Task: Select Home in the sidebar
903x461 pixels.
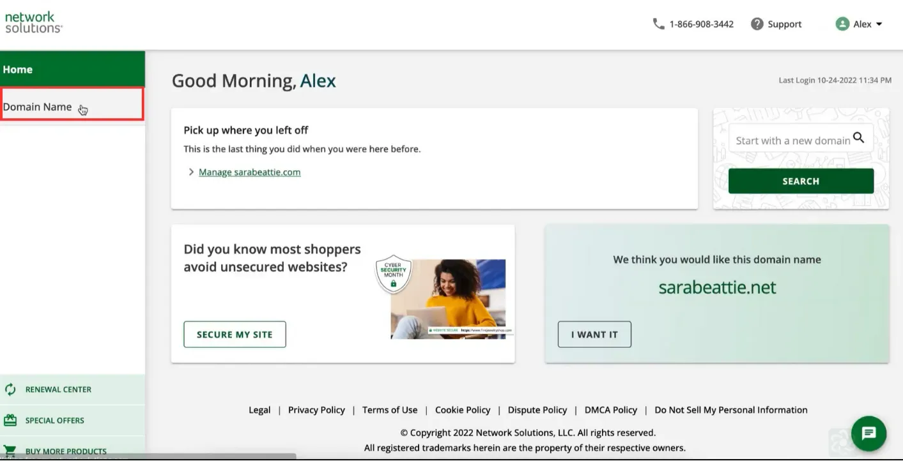Action: tap(72, 69)
